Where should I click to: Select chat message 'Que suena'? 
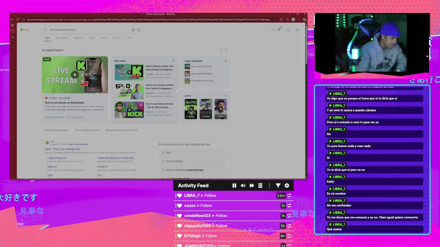(x=334, y=229)
